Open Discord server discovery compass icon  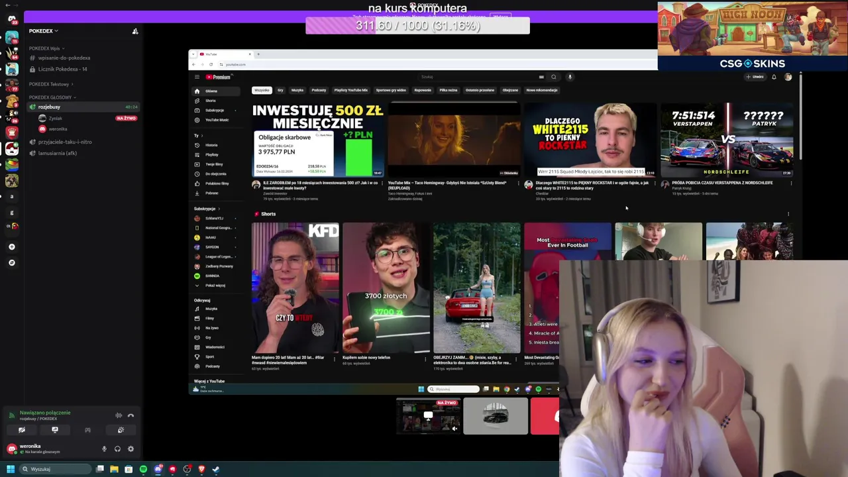pyautogui.click(x=12, y=262)
